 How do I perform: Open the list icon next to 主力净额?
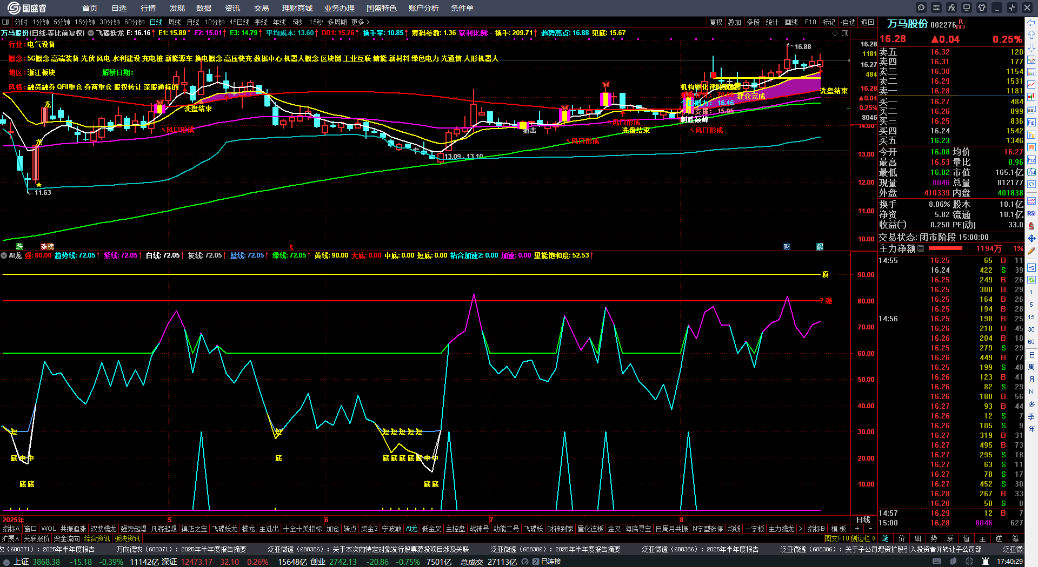[x=921, y=248]
